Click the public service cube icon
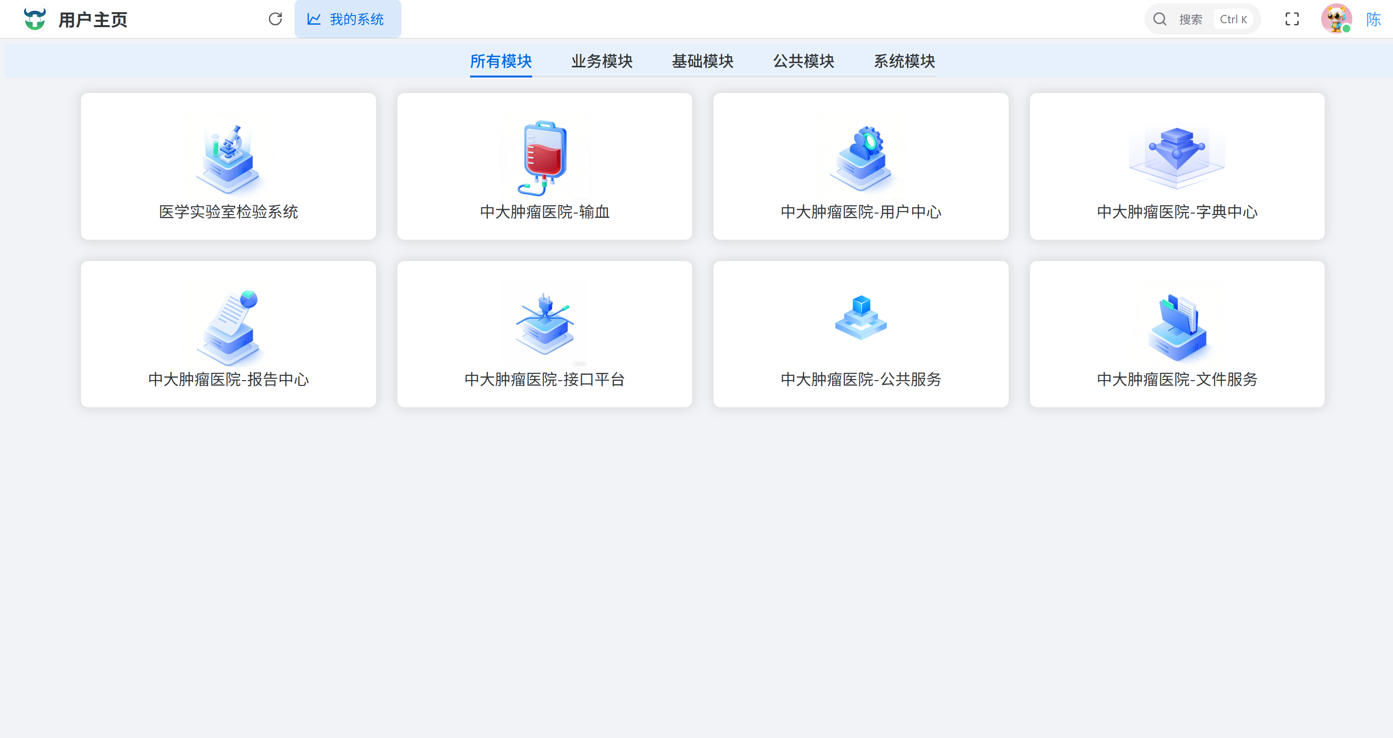Image resolution: width=1393 pixels, height=738 pixels. [861, 318]
